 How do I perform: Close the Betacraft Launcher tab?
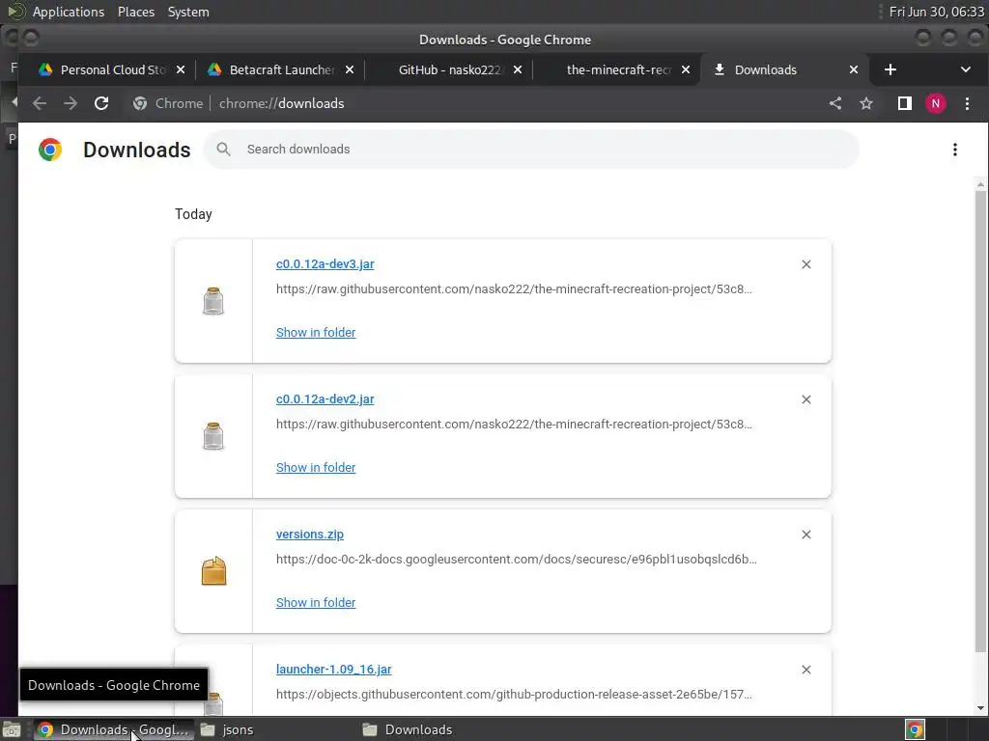(350, 69)
